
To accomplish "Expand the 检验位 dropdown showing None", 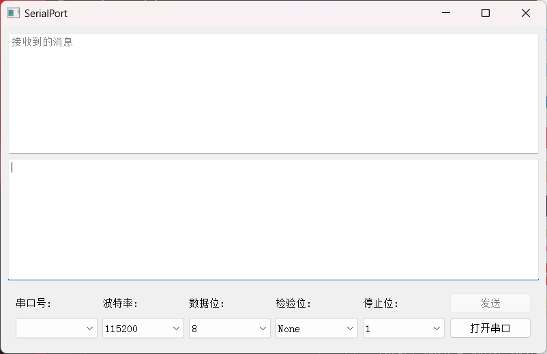I will (x=316, y=328).
